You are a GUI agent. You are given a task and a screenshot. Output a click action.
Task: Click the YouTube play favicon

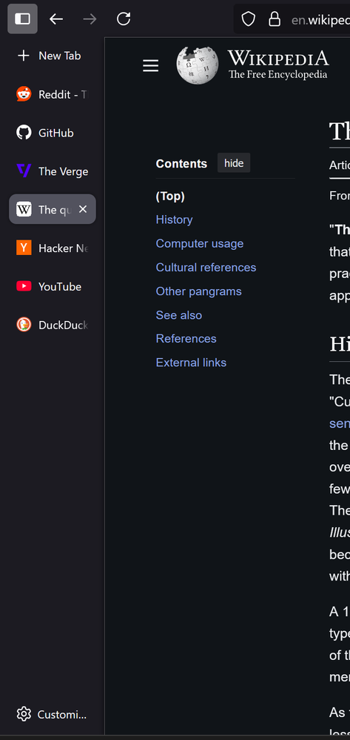click(x=24, y=286)
